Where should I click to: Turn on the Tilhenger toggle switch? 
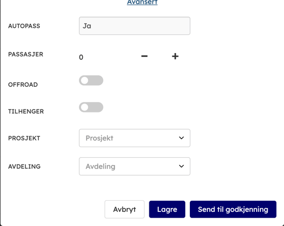(91, 107)
